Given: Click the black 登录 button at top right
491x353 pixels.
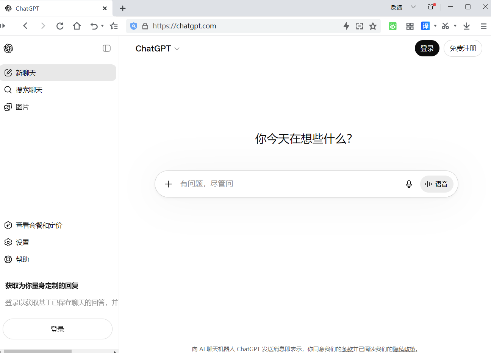Looking at the screenshot, I should [427, 48].
